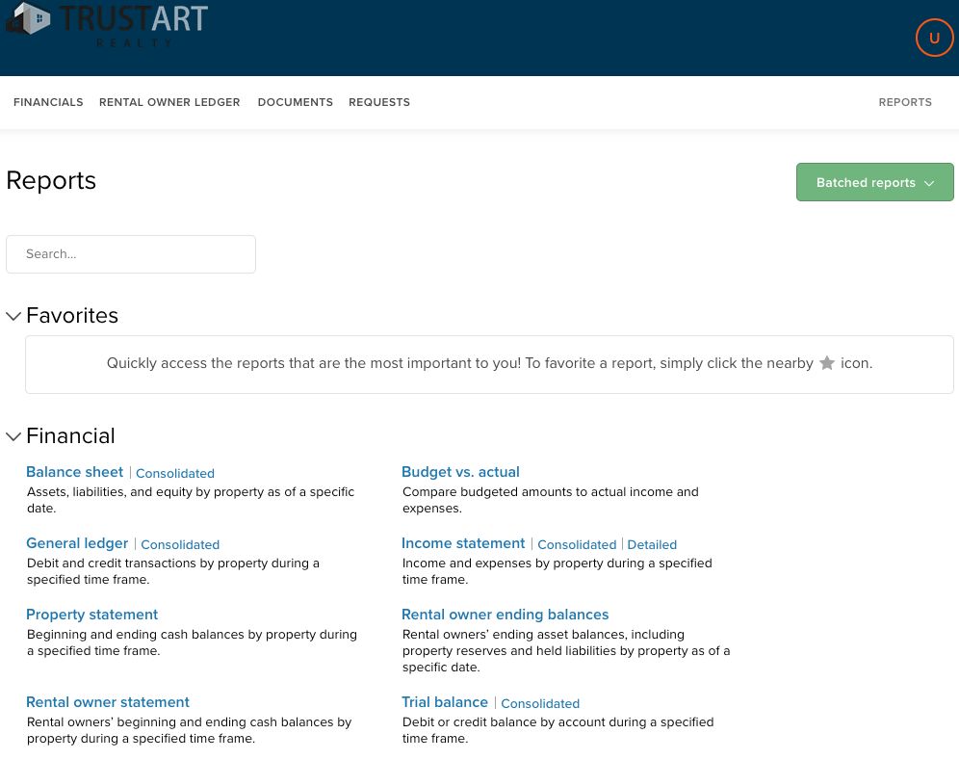
Task: Open the Balance sheet report
Action: 74,472
